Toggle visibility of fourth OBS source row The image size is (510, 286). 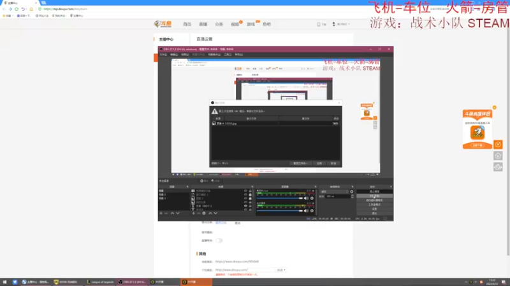click(x=245, y=202)
